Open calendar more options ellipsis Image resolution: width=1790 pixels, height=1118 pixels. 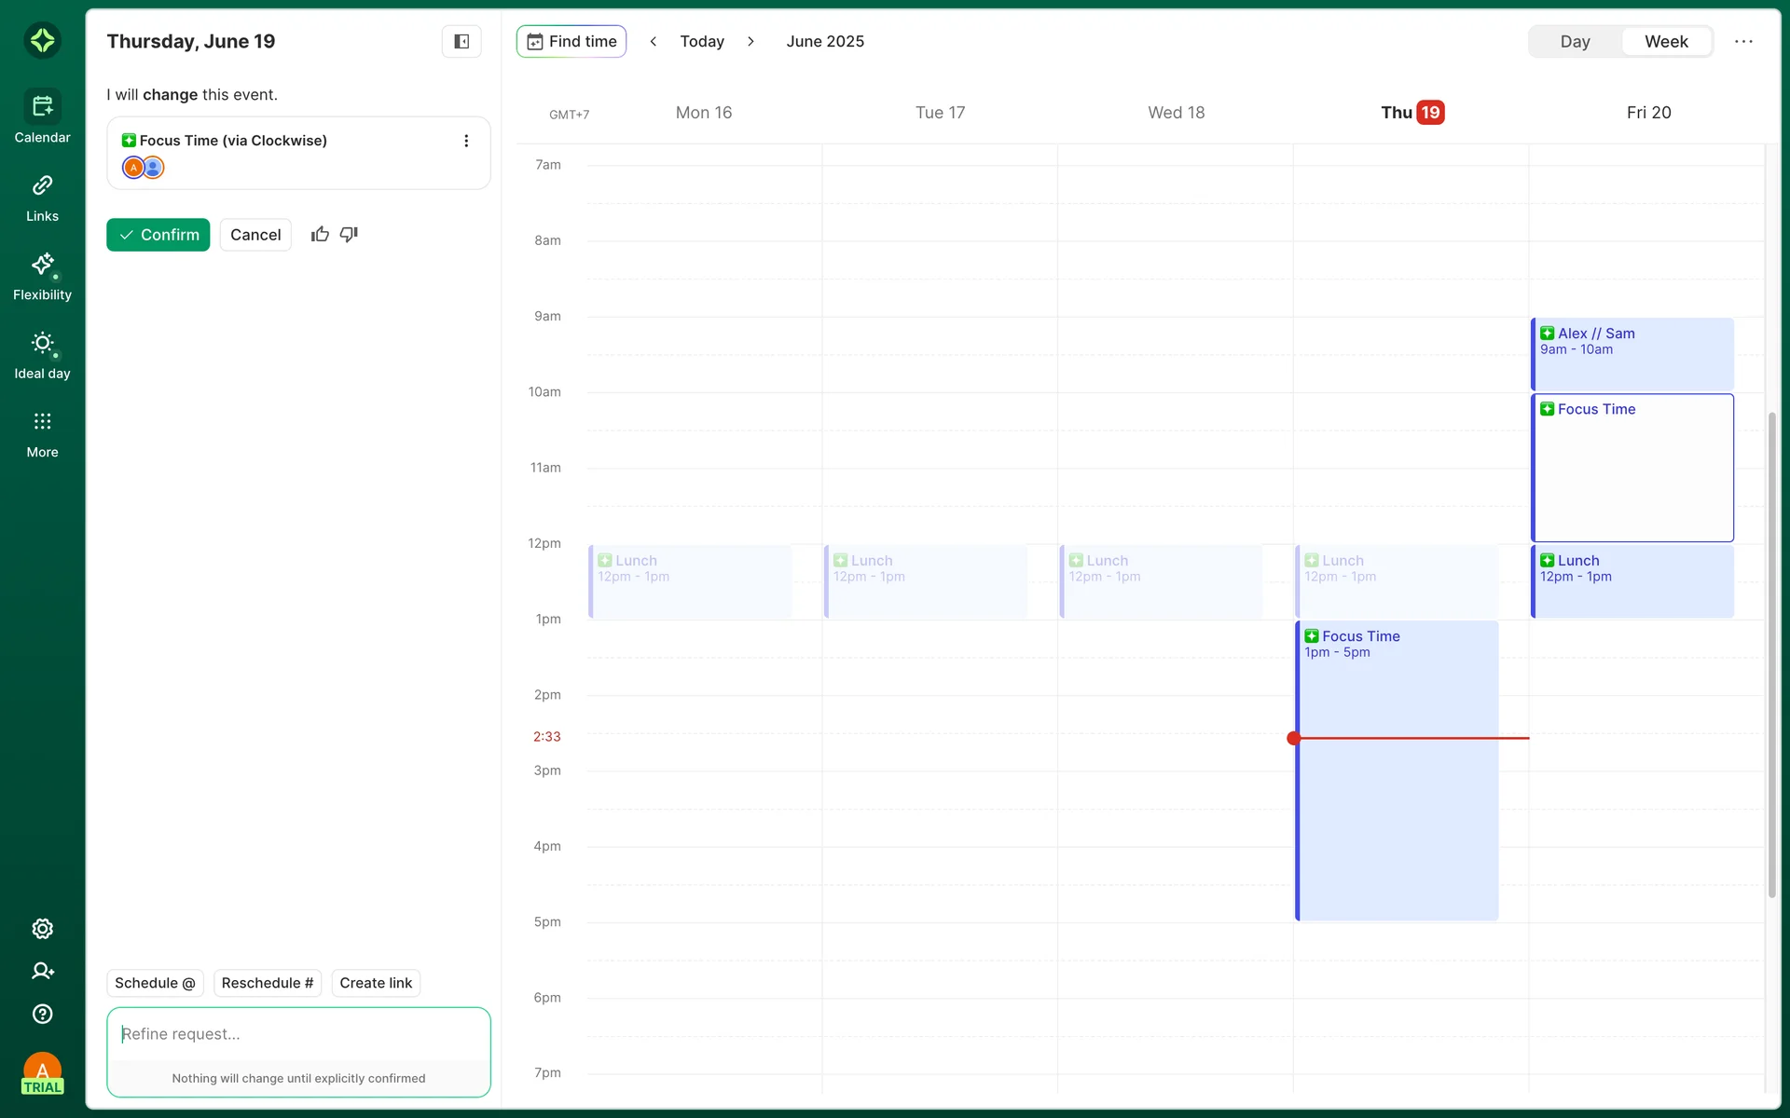1743,41
